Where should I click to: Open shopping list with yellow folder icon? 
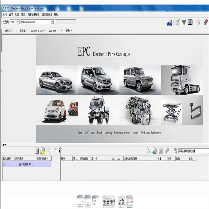click(x=43, y=151)
